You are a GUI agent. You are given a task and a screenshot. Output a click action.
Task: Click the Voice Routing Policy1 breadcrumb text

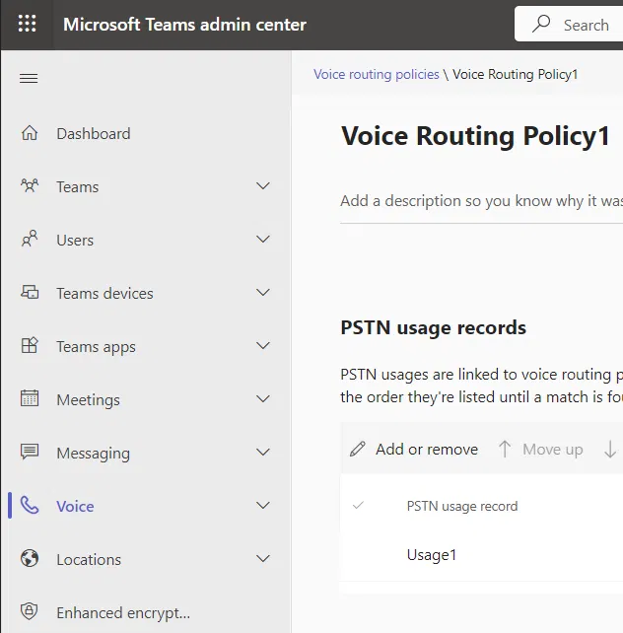pos(515,74)
